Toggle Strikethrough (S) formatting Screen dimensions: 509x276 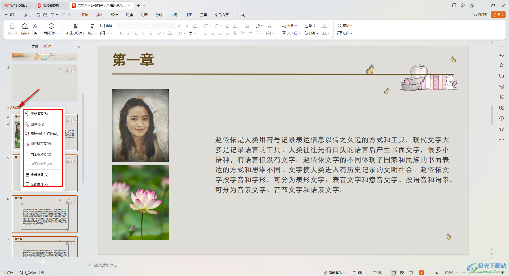tap(151, 33)
